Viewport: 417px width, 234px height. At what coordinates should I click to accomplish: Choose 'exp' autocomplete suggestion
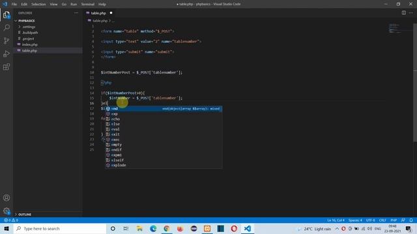pos(164,114)
